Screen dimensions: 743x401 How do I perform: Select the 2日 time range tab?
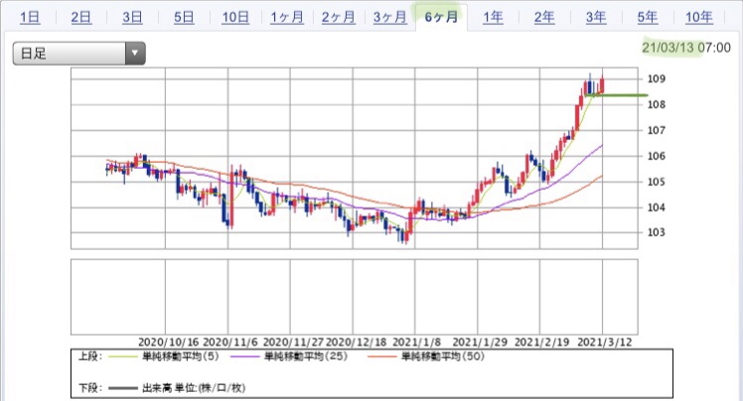81,18
